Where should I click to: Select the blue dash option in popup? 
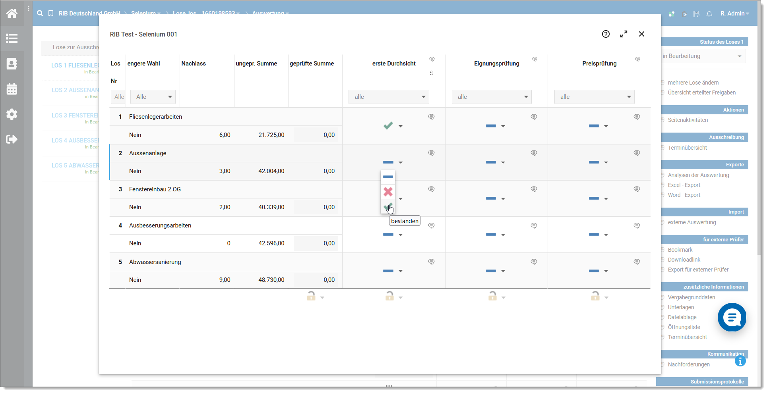(388, 177)
